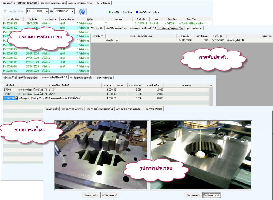Select the right gear machining photo
The height and width of the screenshot is (200, 273).
click(201, 155)
